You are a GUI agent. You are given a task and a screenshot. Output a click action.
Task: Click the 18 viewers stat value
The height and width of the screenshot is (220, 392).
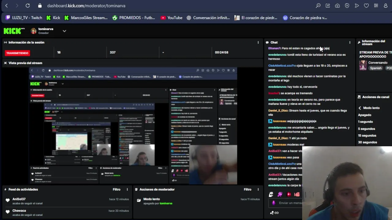coord(59,52)
